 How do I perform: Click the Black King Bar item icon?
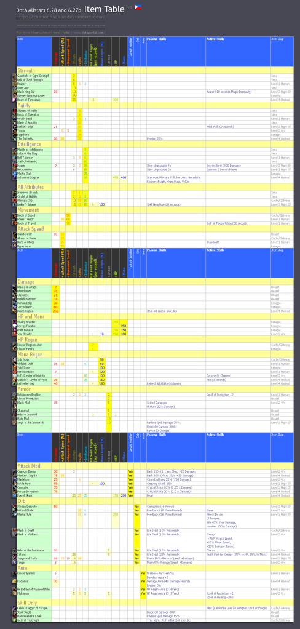(x=14, y=92)
